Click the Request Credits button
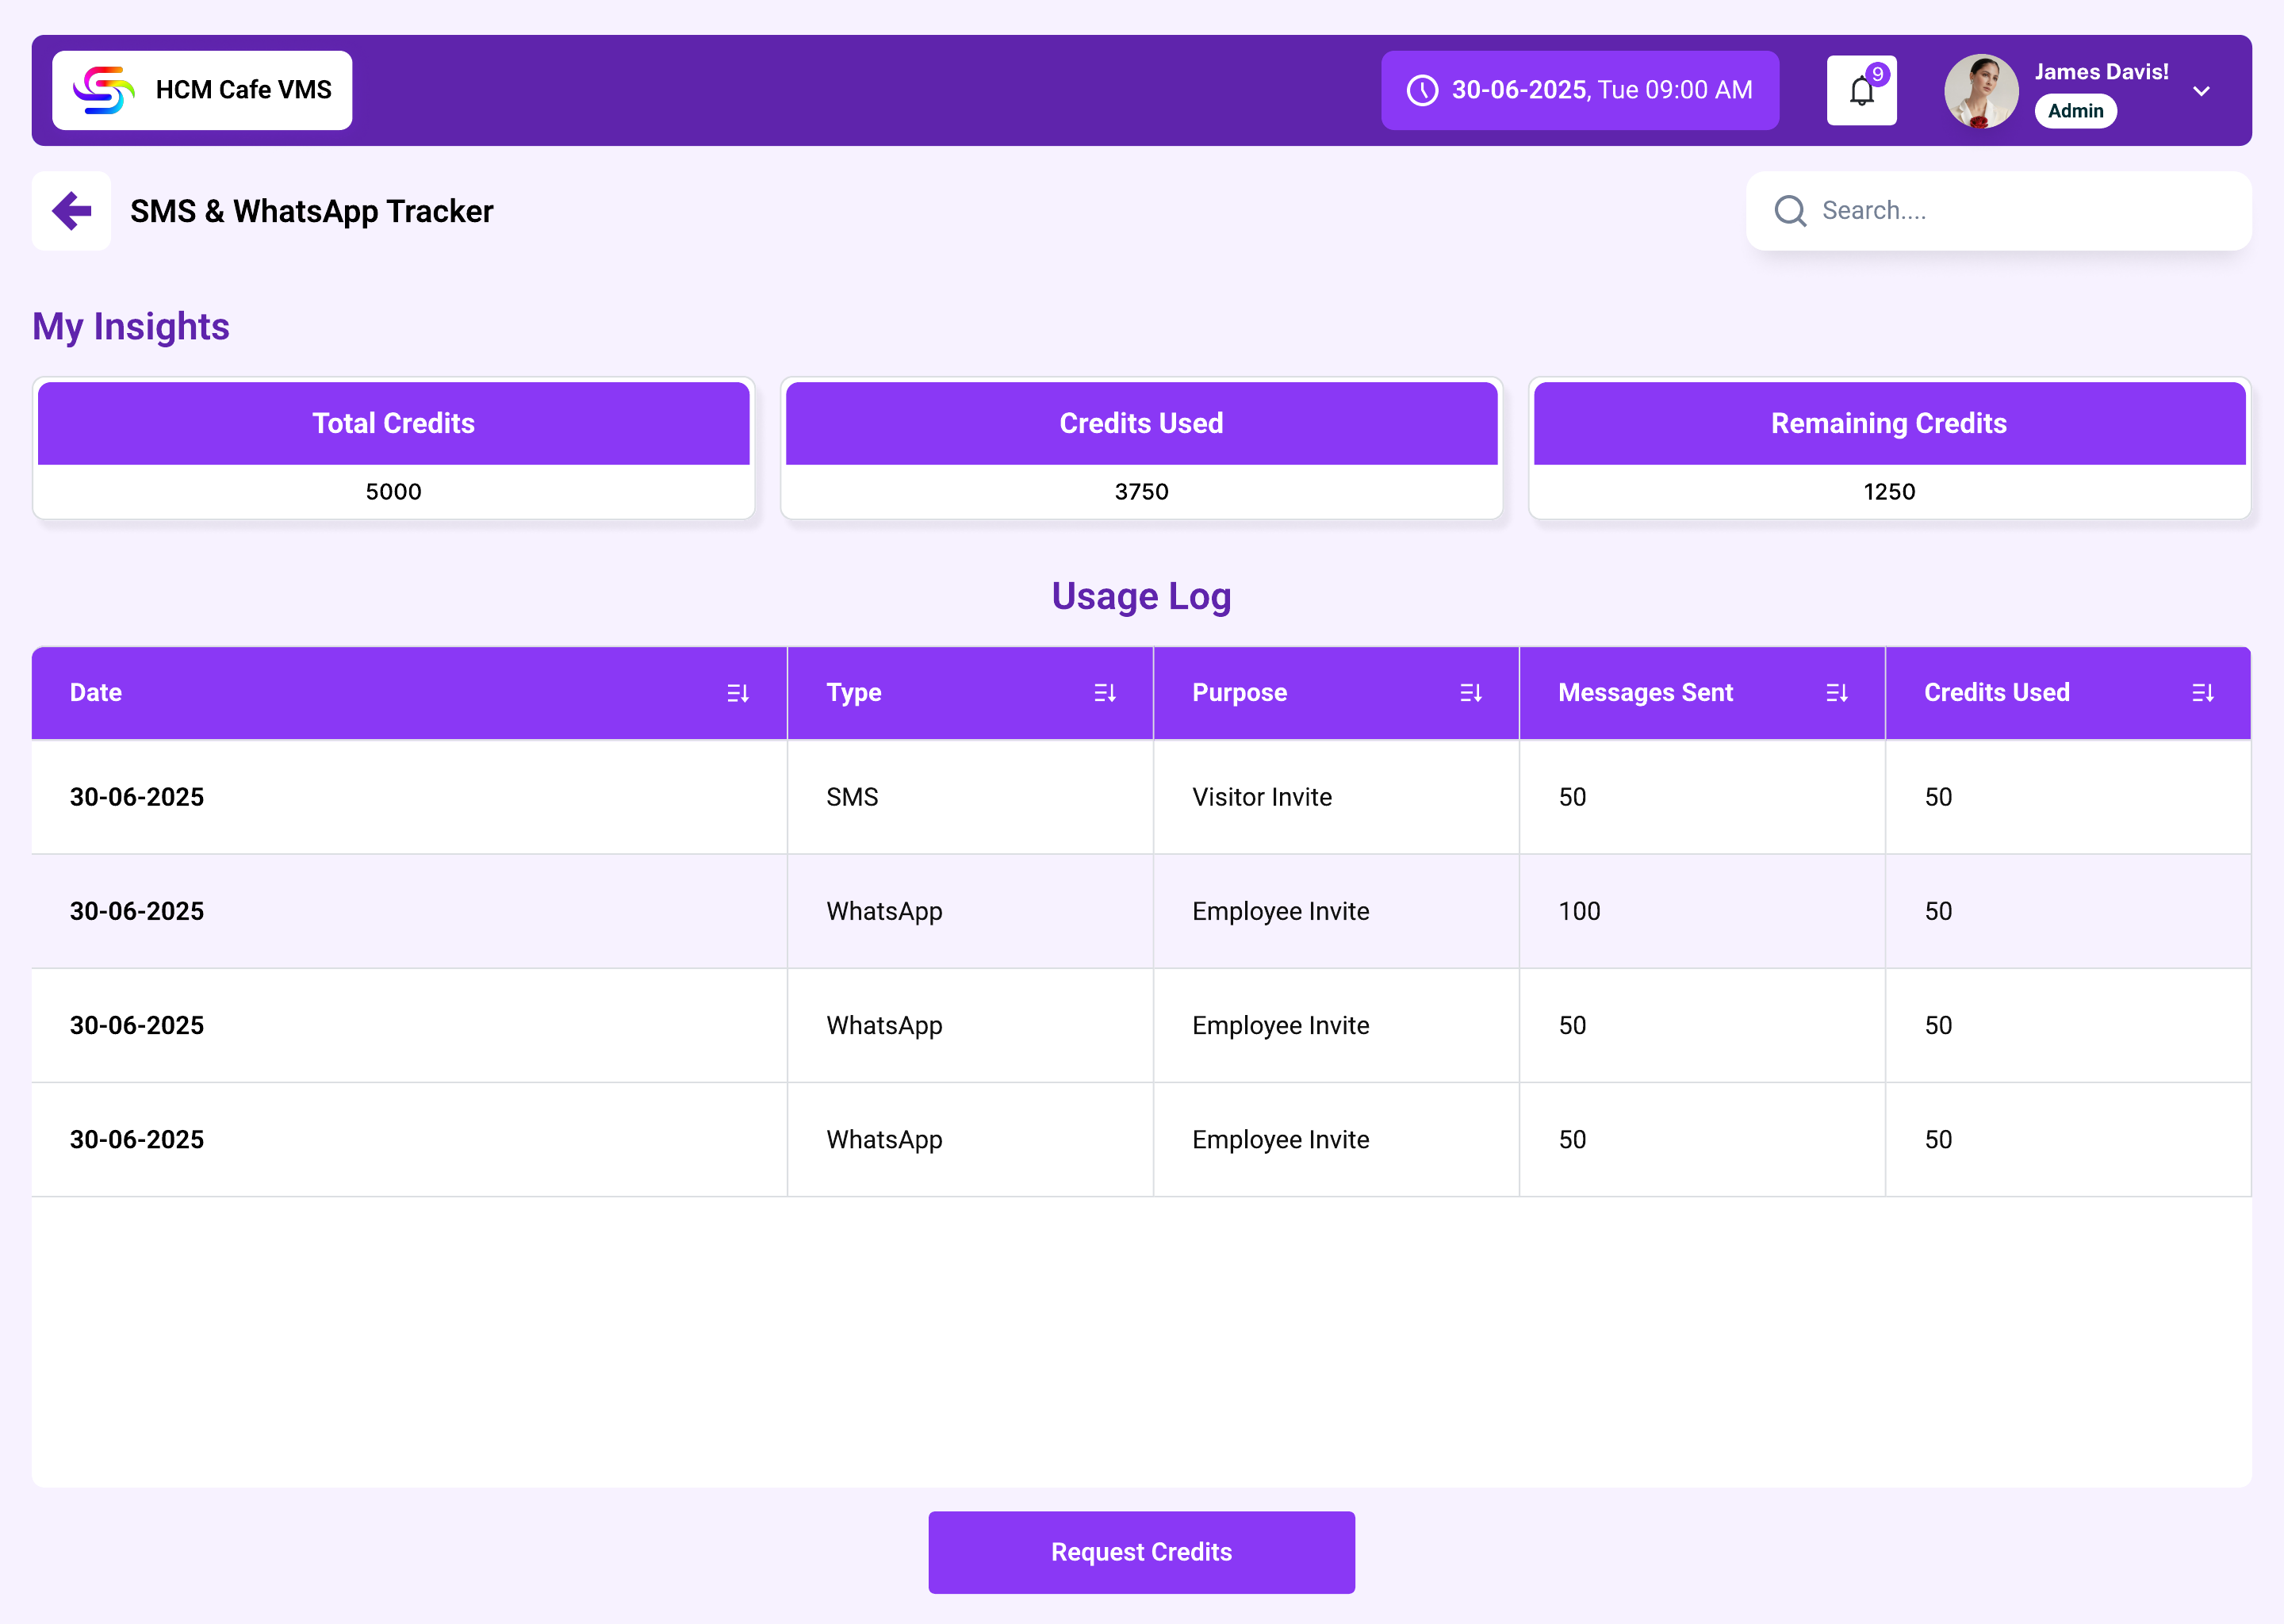Image resolution: width=2284 pixels, height=1624 pixels. (x=1142, y=1552)
